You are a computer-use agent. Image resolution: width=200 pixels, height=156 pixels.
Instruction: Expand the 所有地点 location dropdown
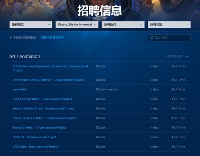coord(123,25)
